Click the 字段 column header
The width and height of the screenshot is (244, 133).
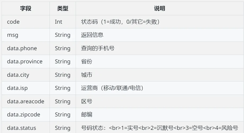[x=26, y=8]
